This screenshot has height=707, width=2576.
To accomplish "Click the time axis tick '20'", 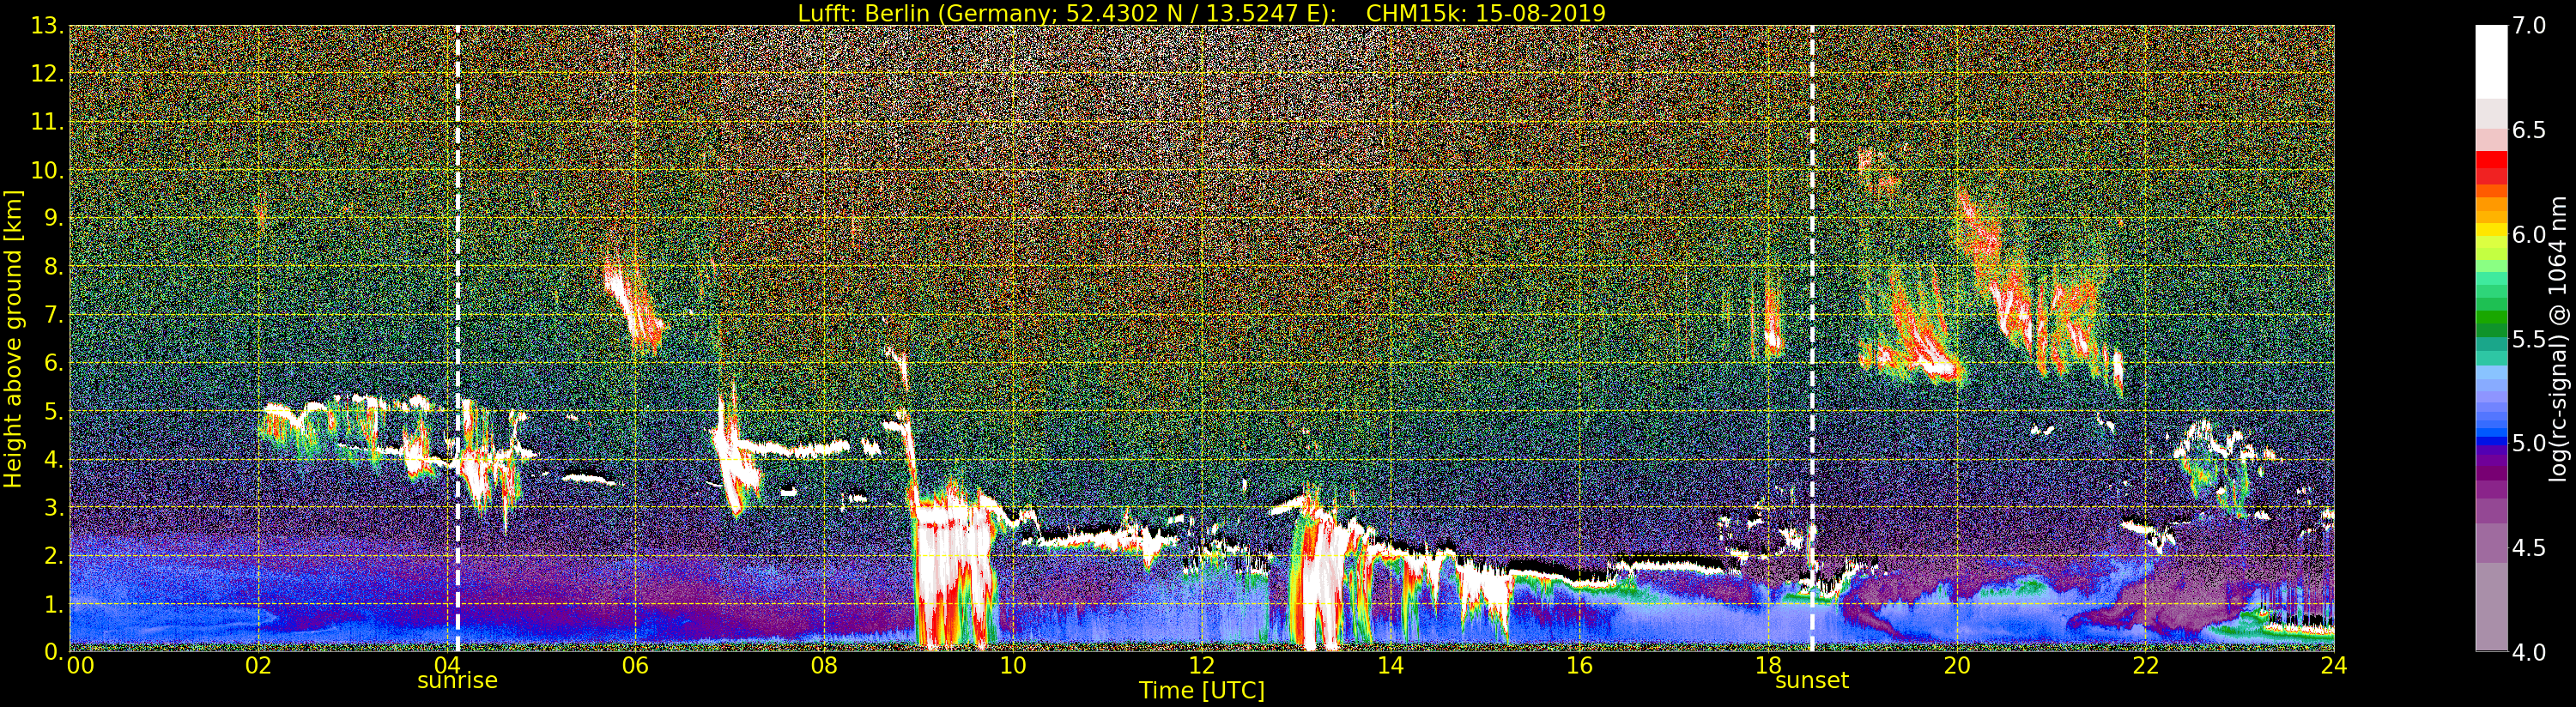I will (1956, 665).
